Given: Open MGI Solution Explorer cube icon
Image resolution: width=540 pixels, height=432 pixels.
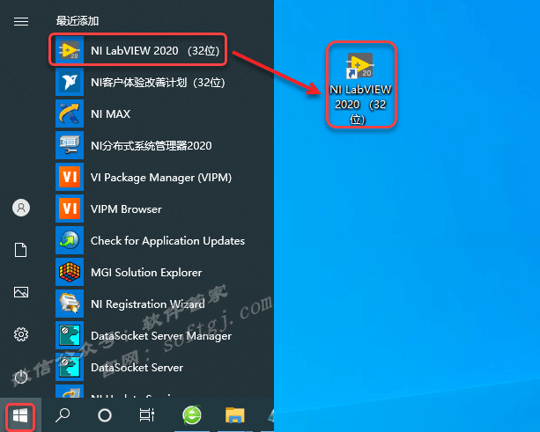Looking at the screenshot, I should click(70, 272).
